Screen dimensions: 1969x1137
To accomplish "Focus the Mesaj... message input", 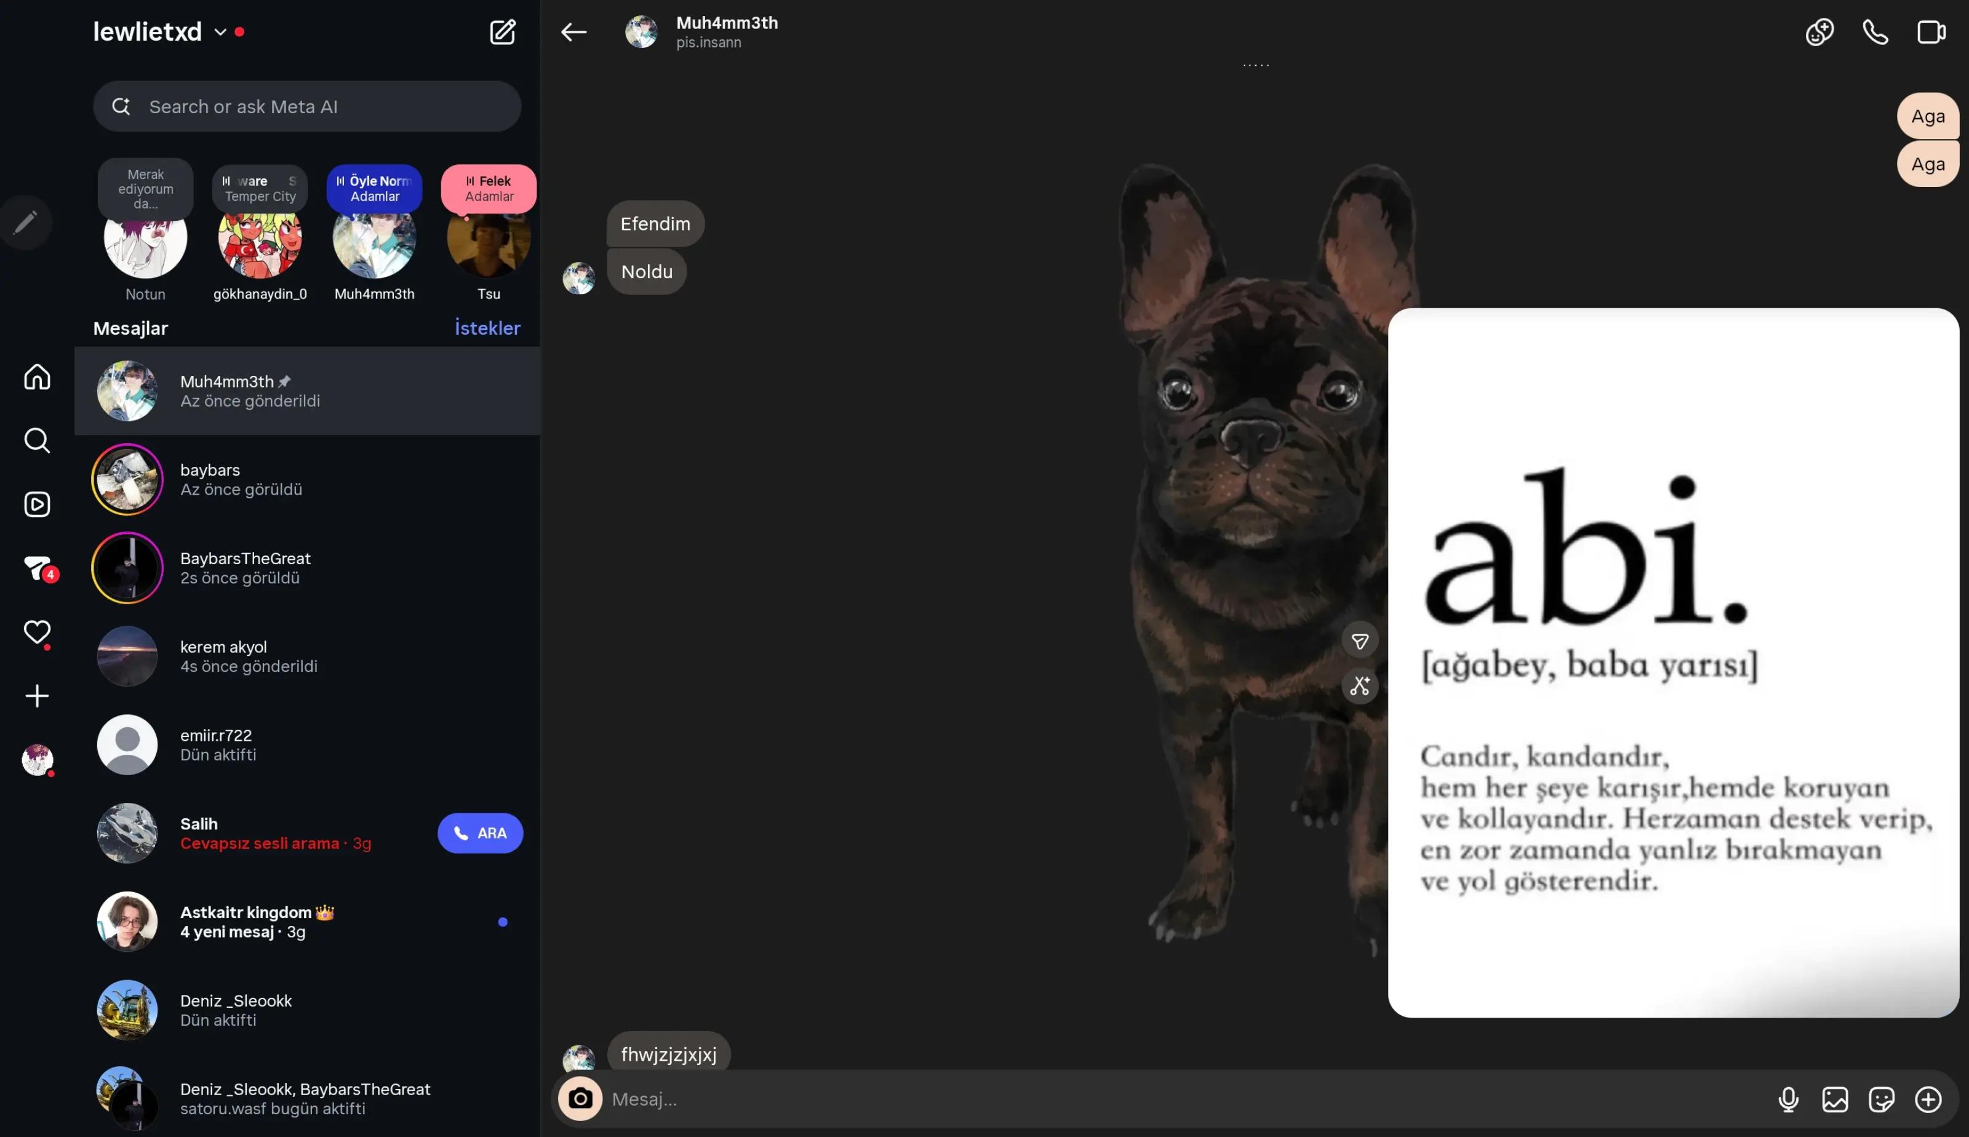I will tap(1187, 1099).
